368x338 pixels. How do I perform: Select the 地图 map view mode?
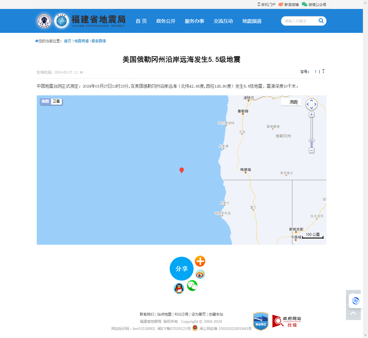pyautogui.click(x=45, y=101)
